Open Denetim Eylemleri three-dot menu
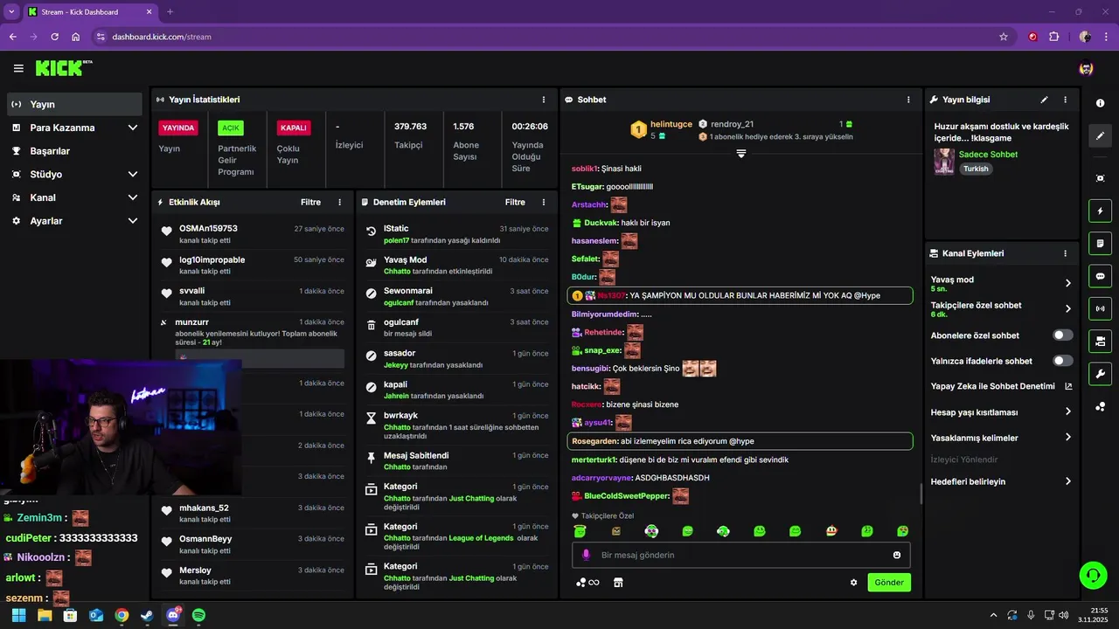 (x=544, y=202)
